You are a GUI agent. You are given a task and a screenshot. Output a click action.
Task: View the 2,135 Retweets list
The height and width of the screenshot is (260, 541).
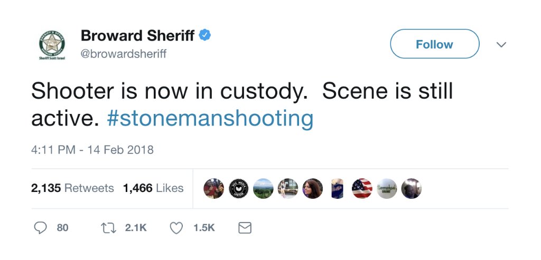(72, 188)
